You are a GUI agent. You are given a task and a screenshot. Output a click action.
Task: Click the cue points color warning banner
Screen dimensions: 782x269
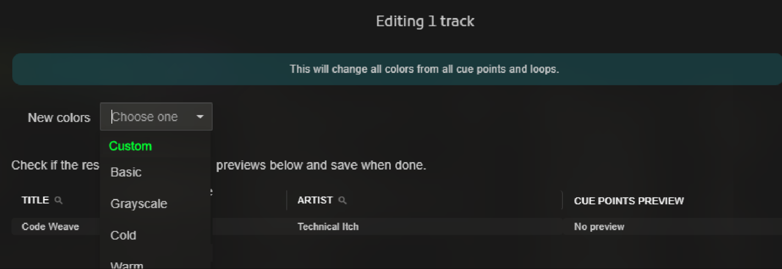424,69
